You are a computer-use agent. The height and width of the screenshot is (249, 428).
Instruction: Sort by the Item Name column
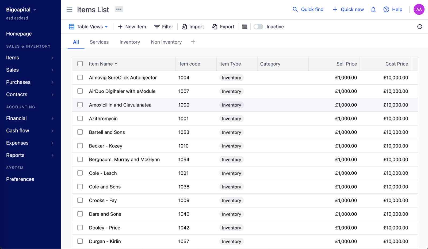pos(103,64)
